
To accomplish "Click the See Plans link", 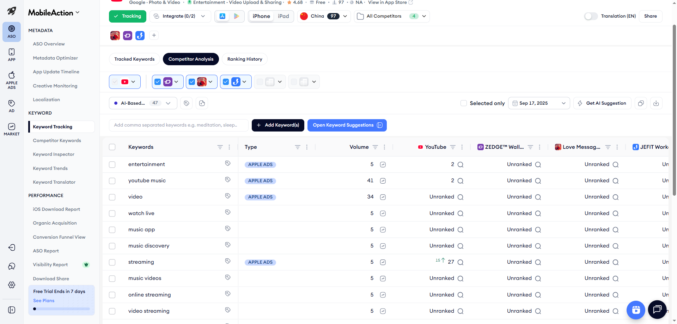I will (x=44, y=301).
